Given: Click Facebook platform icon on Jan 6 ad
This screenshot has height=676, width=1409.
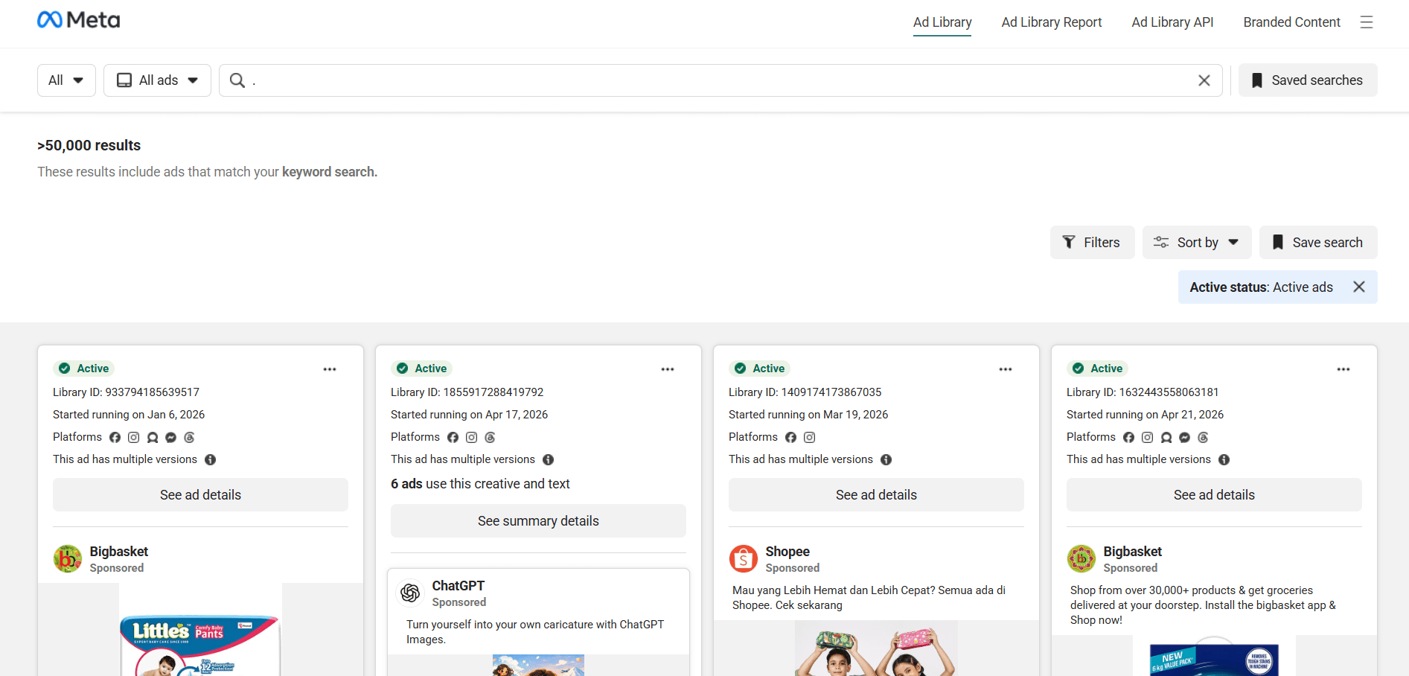Looking at the screenshot, I should coord(115,438).
